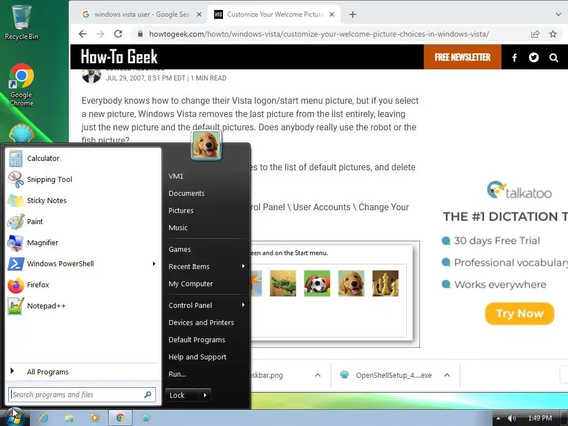Image resolution: width=568 pixels, height=426 pixels.
Task: Open options for taskbar.png download
Action: pos(318,376)
